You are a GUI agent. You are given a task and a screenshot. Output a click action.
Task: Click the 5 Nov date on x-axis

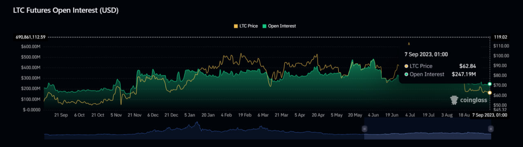116,115
